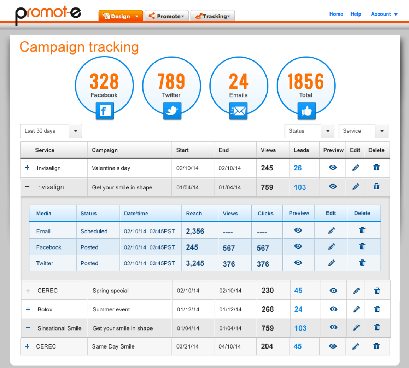Image resolution: width=409 pixels, height=368 pixels.
Task: Open Leads 103 in Sinsational Smile row
Action: coord(300,328)
